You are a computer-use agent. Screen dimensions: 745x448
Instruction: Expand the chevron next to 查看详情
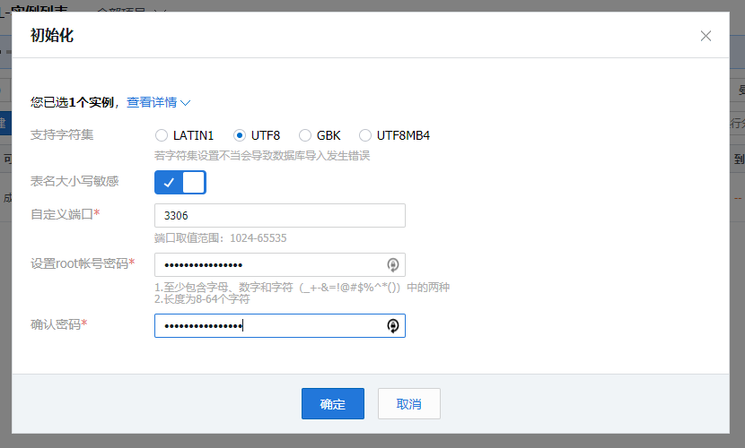186,103
